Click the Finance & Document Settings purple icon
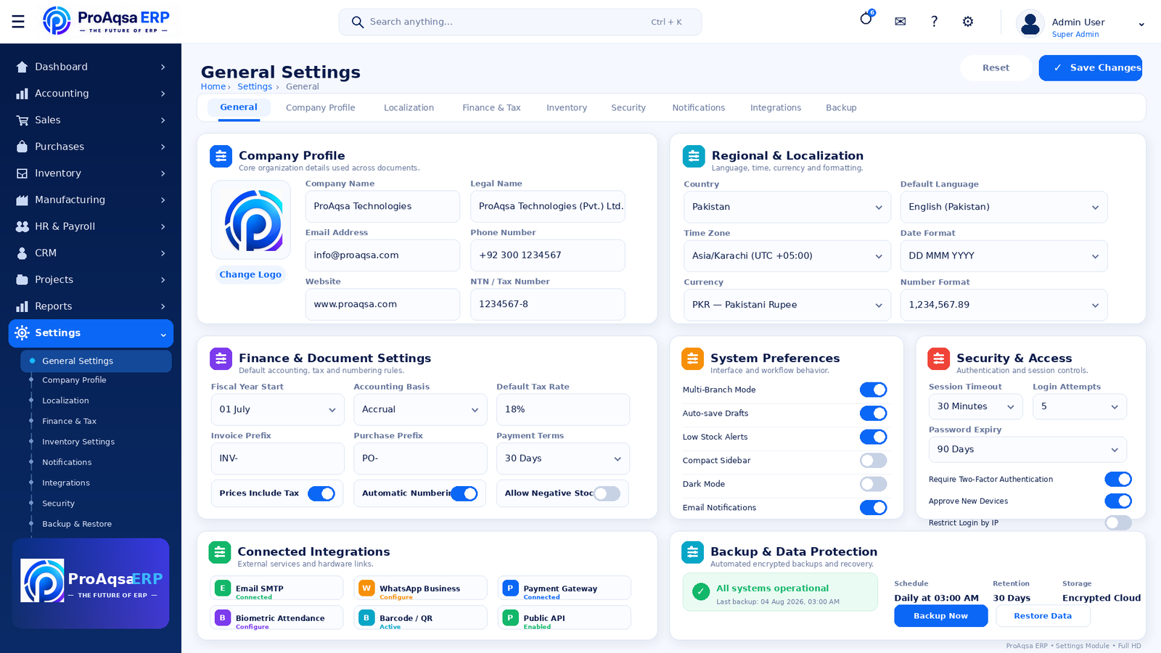The height and width of the screenshot is (653, 1161). click(221, 358)
